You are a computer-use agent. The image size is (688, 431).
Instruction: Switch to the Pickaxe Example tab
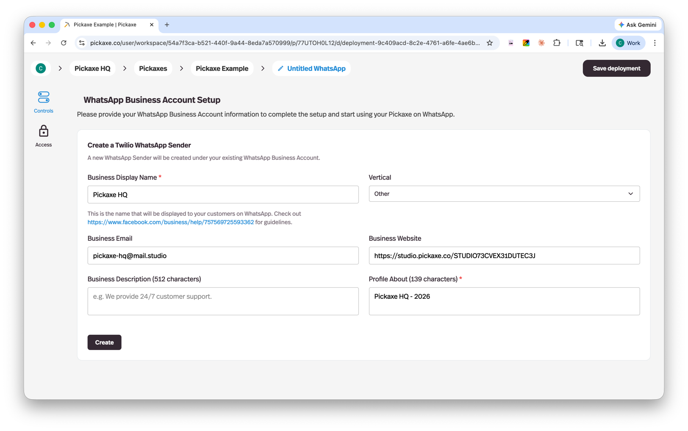pos(105,25)
